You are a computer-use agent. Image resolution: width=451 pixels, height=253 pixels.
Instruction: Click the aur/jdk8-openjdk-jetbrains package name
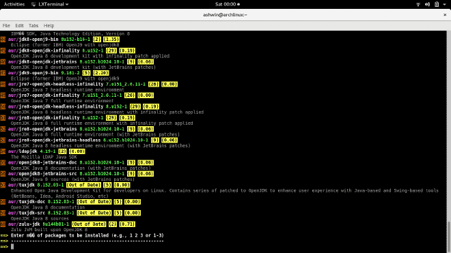42,62
